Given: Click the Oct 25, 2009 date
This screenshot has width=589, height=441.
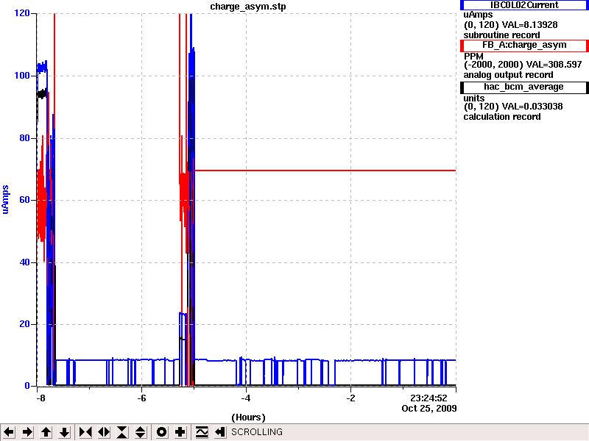Looking at the screenshot, I should click(429, 409).
